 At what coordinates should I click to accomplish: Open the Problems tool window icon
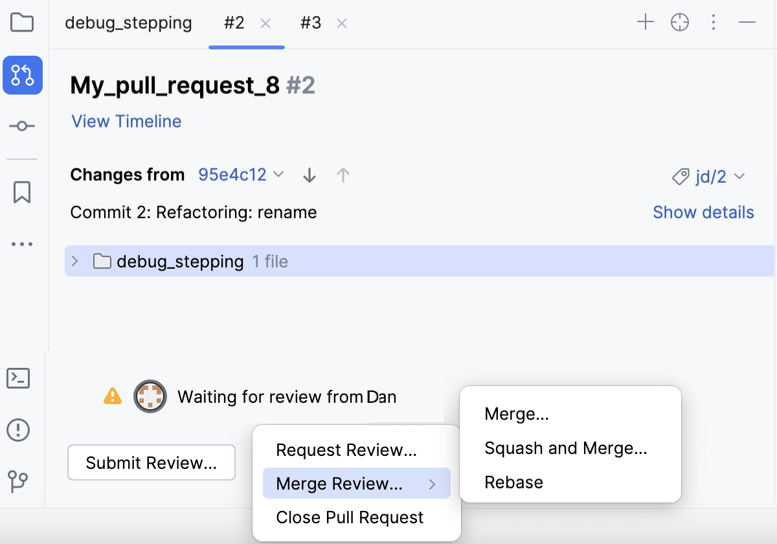coord(18,429)
